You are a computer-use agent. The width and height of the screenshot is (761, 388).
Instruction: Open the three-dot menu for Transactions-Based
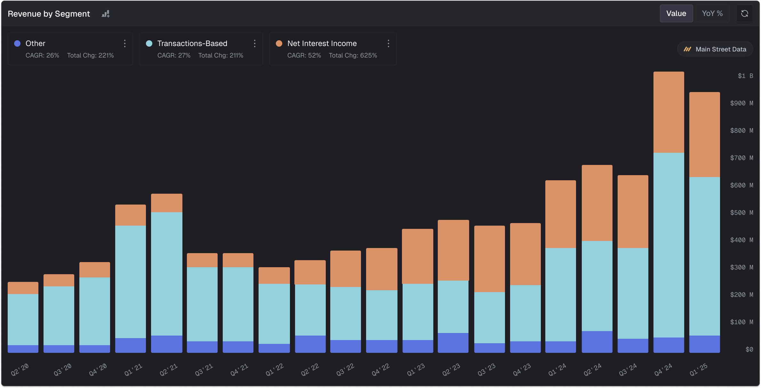(255, 43)
